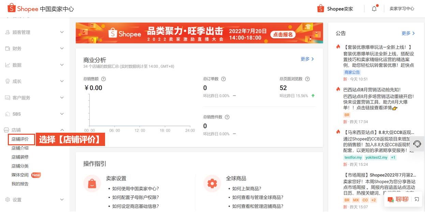Open 店铺评价 in sidebar
Image resolution: width=425 pixels, height=213 pixels.
pos(20,139)
